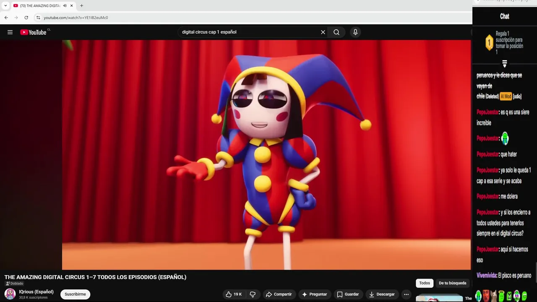
Task: Start voice search with the microphone
Action: [355, 32]
